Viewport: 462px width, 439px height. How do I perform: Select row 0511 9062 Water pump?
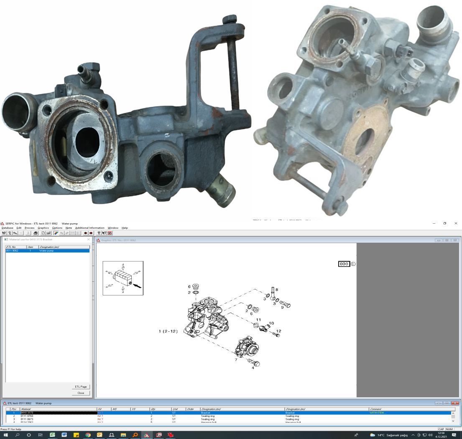[x=47, y=251]
